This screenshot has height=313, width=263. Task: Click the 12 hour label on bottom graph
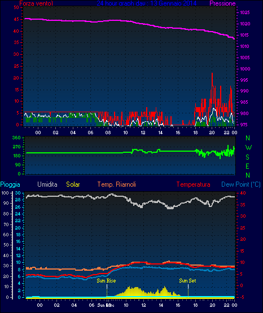coord(143,305)
